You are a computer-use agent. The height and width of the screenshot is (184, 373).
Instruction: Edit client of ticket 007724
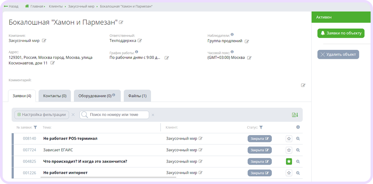[200, 150]
